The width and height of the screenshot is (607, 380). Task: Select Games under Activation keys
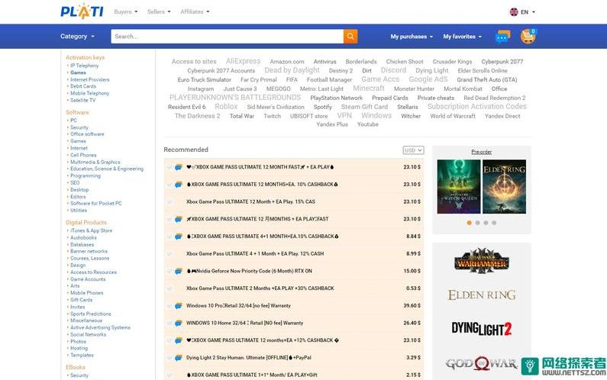click(x=78, y=72)
